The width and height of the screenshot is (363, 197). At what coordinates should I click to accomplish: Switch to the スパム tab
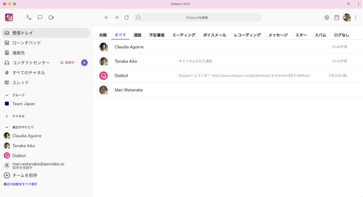[x=320, y=35]
